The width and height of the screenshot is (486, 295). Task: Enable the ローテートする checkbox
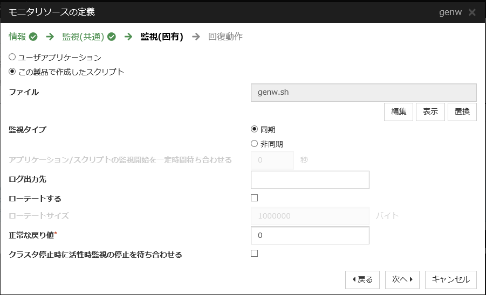[255, 198]
